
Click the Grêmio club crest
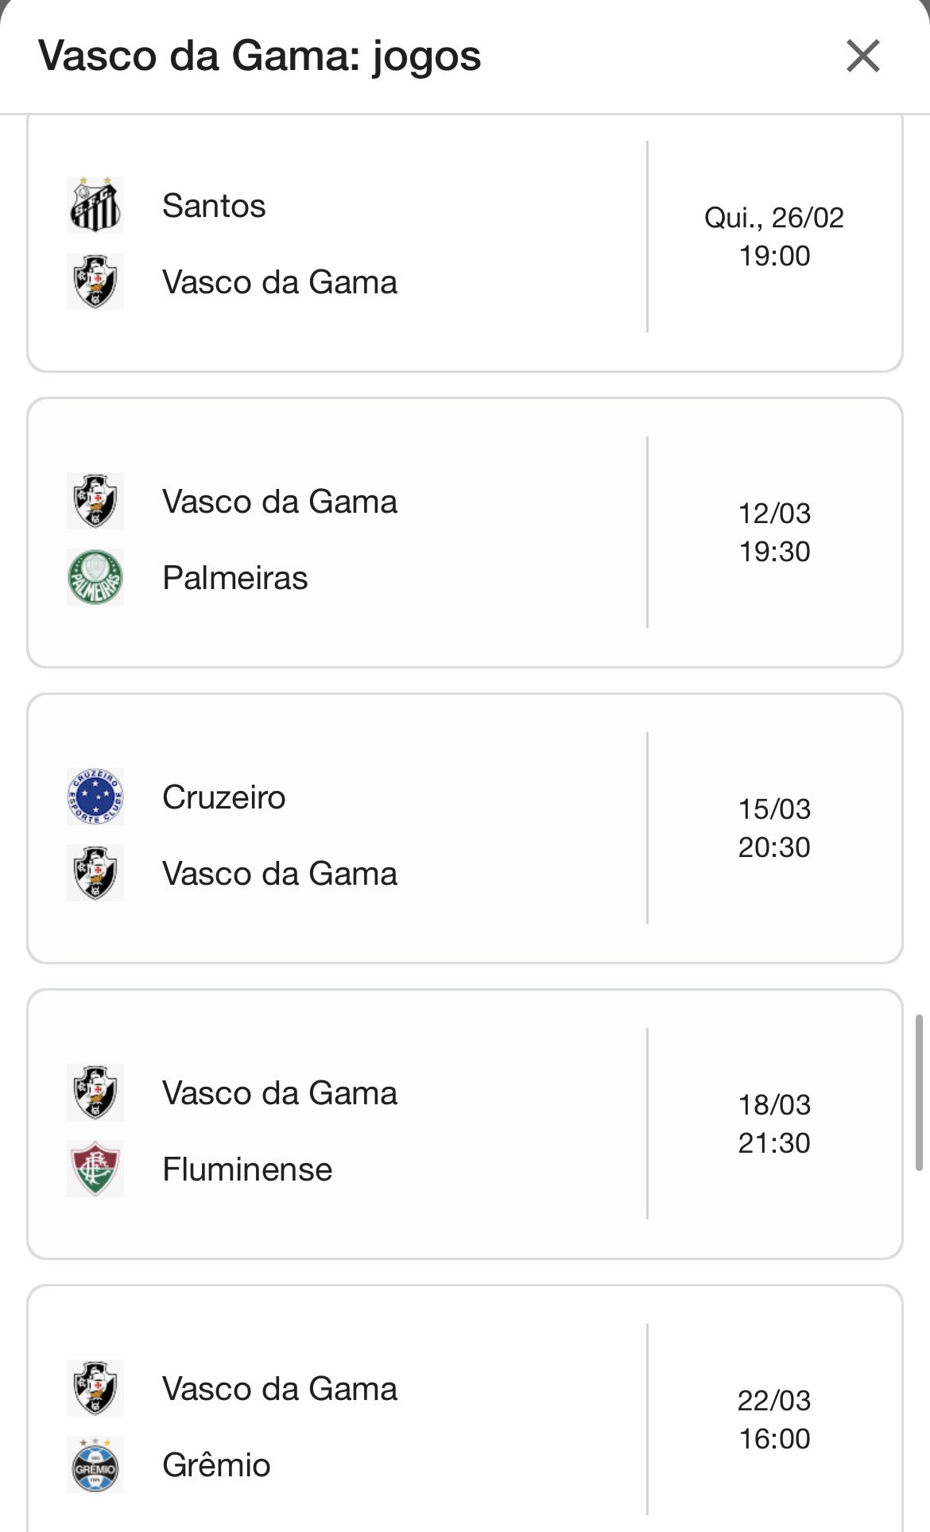pos(95,1464)
